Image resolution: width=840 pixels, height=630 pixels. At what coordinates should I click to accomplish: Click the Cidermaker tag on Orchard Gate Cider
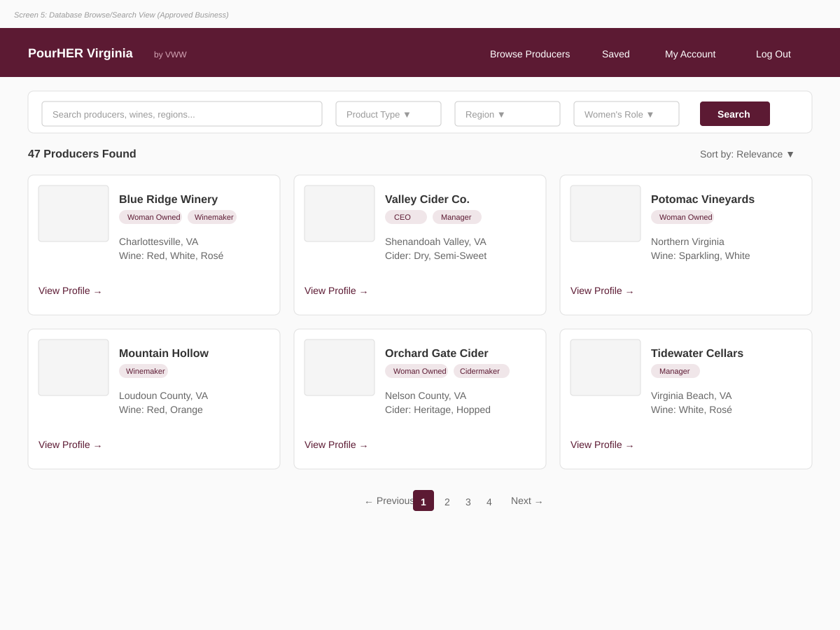482,371
